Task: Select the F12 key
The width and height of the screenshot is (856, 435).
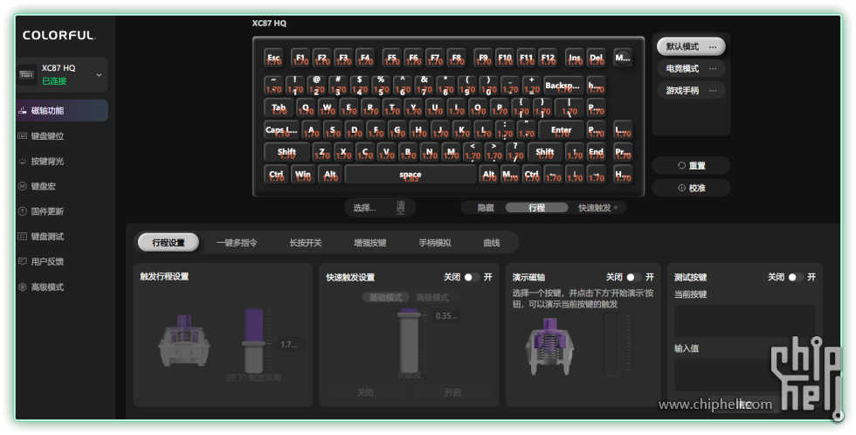Action: (x=549, y=58)
